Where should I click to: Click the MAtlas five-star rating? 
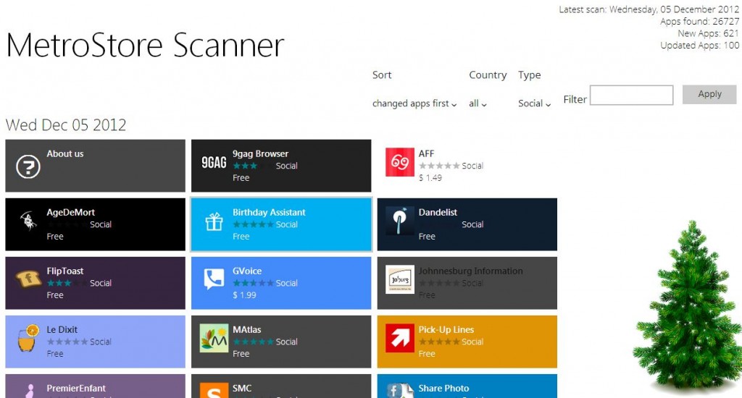click(253, 342)
